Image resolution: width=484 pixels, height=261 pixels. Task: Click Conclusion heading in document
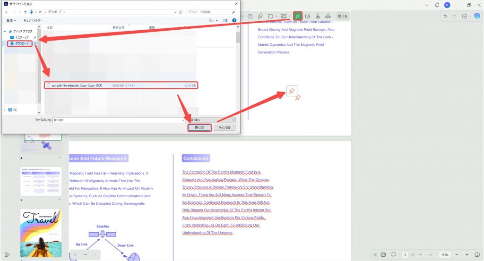(196, 159)
